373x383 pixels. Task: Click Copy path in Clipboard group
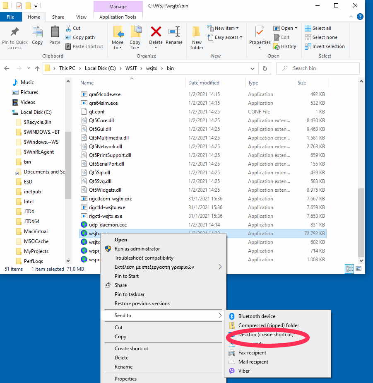(80, 37)
